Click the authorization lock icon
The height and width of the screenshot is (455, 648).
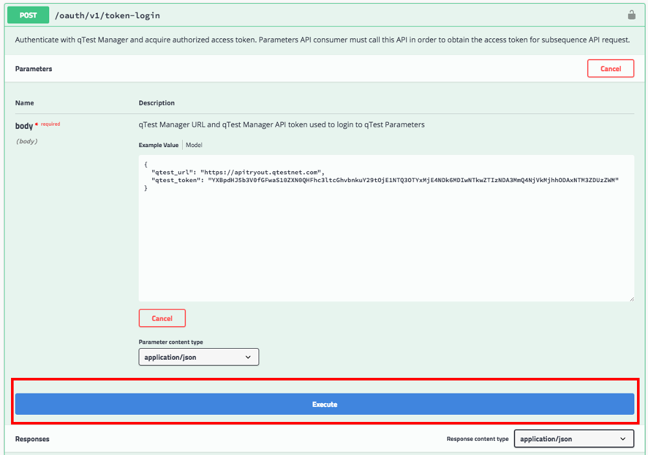pyautogui.click(x=631, y=15)
